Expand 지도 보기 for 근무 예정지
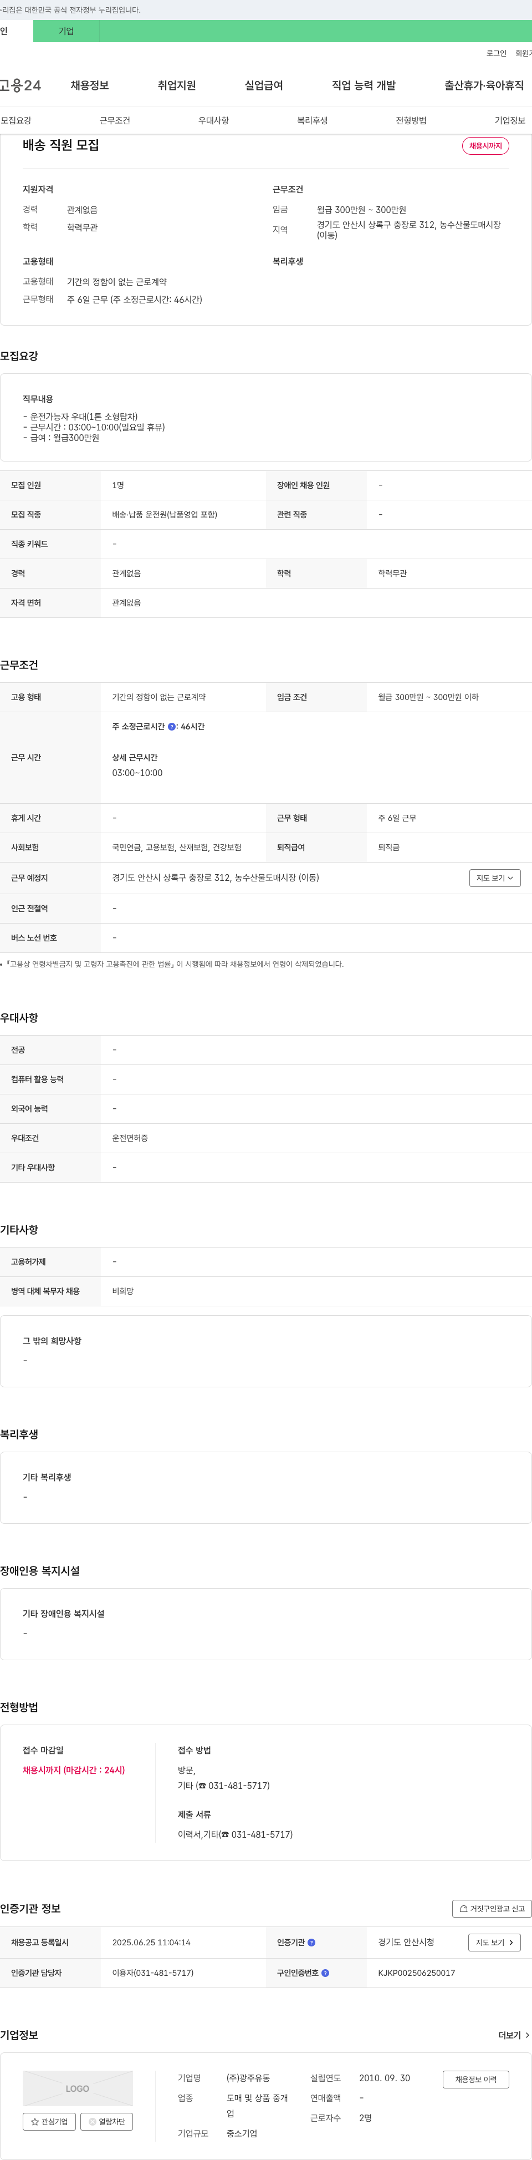Screen dimensions: 532x2160 495,878
